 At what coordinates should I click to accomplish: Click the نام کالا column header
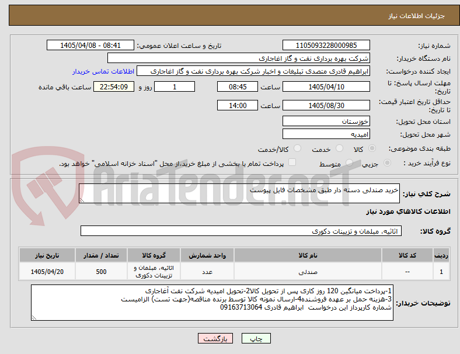pos(308,255)
